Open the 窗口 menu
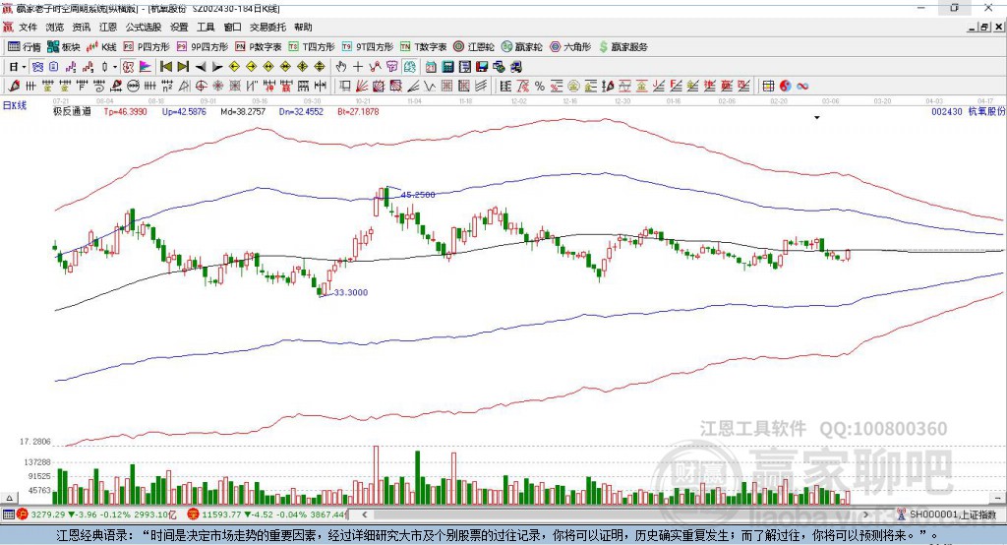 click(232, 27)
